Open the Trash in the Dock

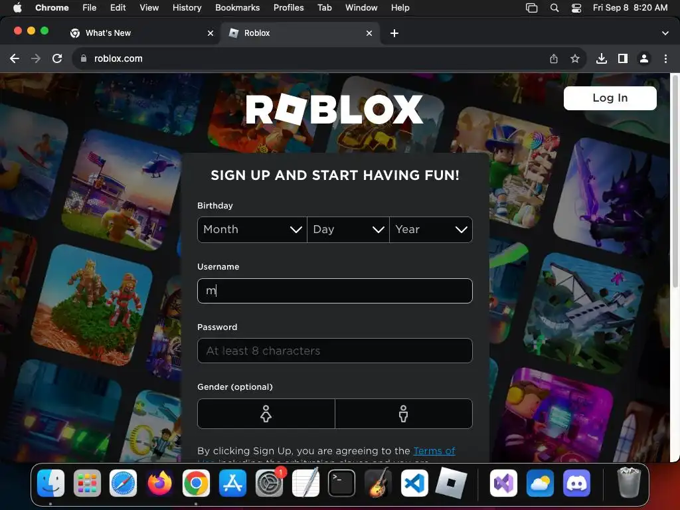629,482
